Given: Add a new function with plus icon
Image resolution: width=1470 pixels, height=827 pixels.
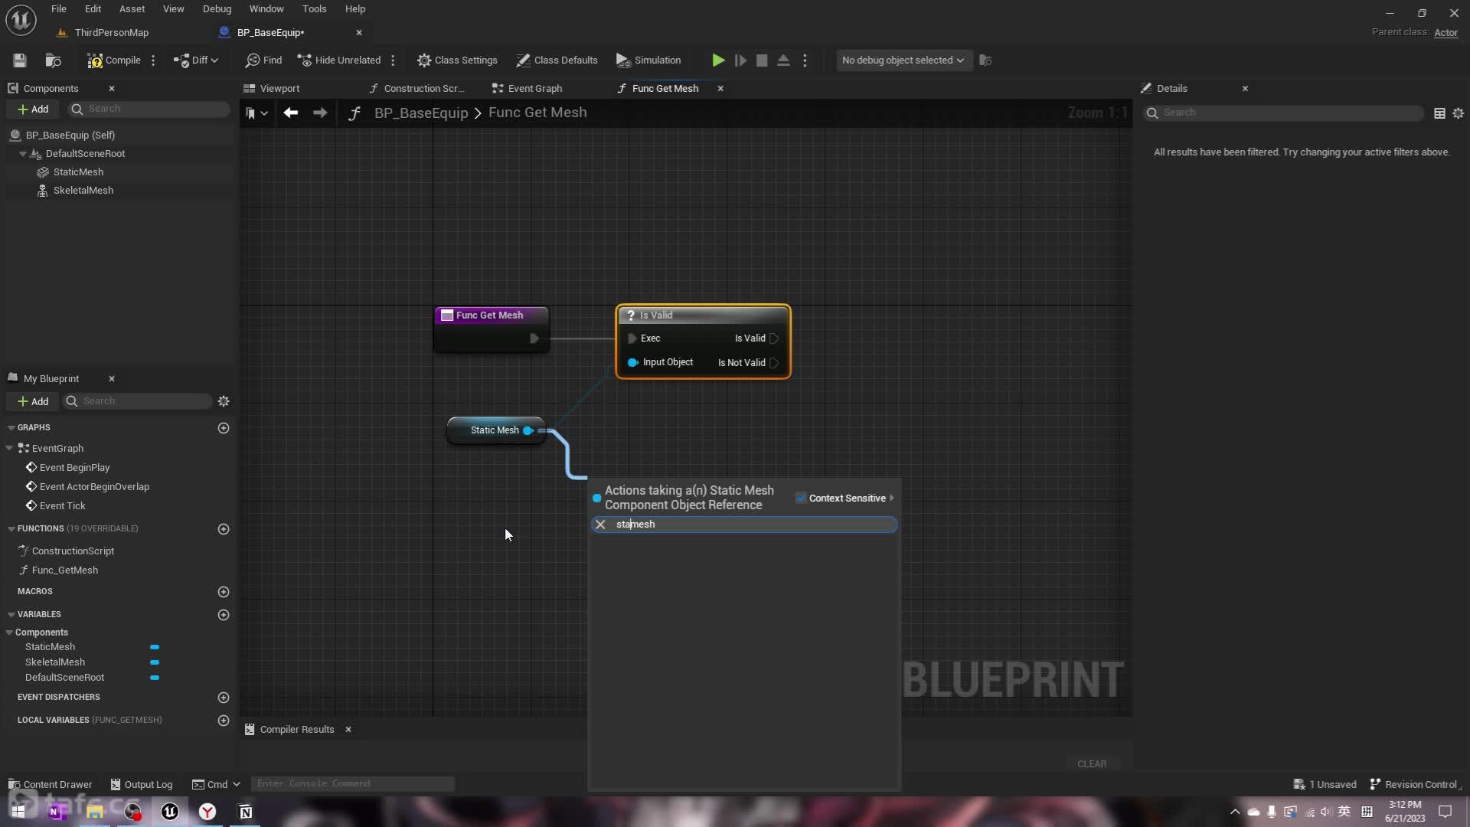Looking at the screenshot, I should (x=224, y=529).
